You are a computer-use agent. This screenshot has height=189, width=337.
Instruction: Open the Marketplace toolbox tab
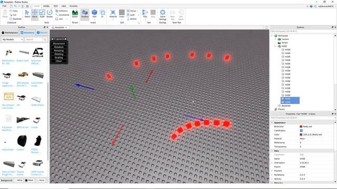pyautogui.click(x=9, y=33)
